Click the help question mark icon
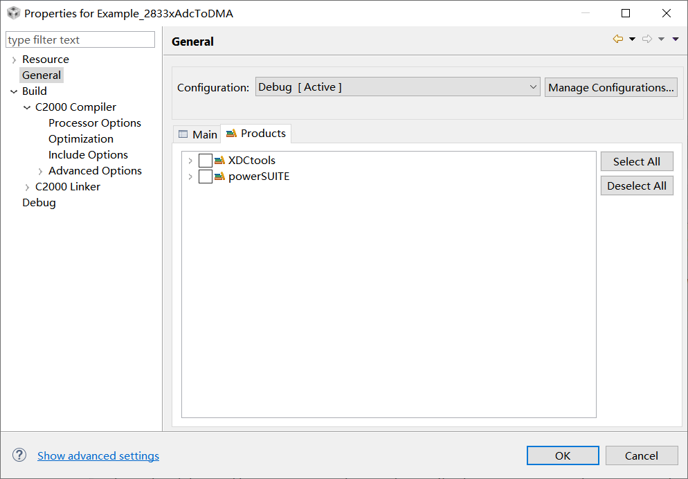 pos(19,455)
